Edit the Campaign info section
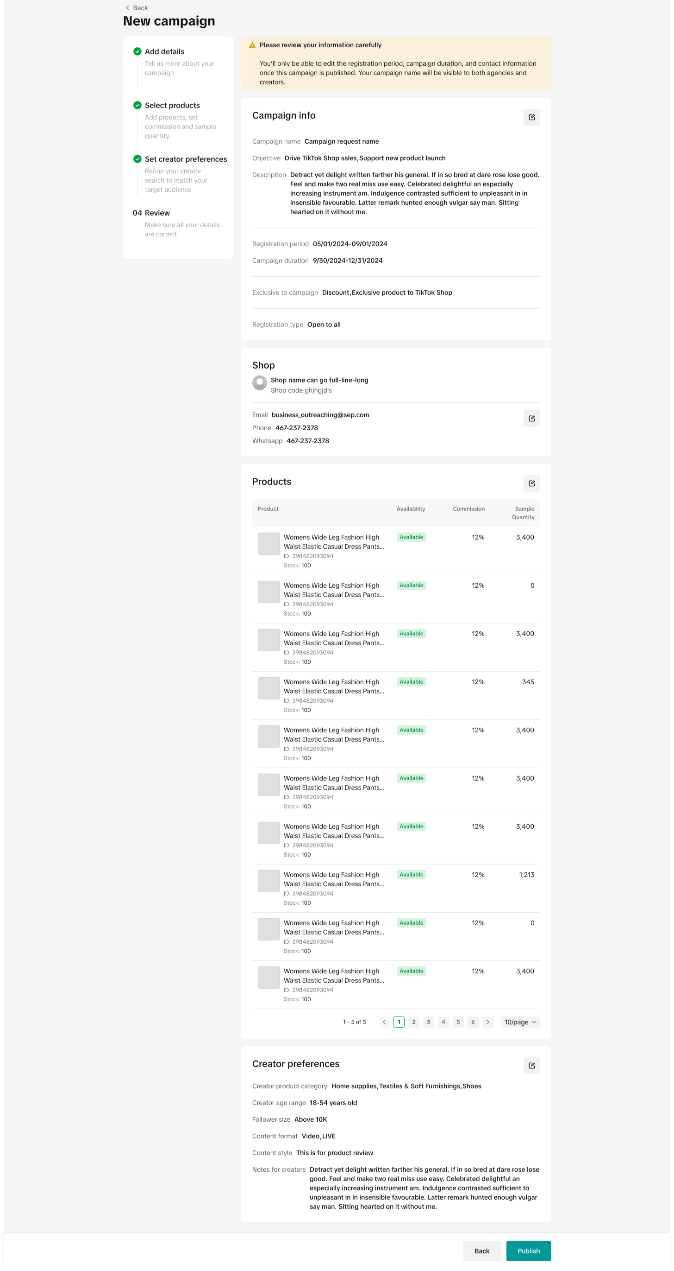 (x=531, y=117)
